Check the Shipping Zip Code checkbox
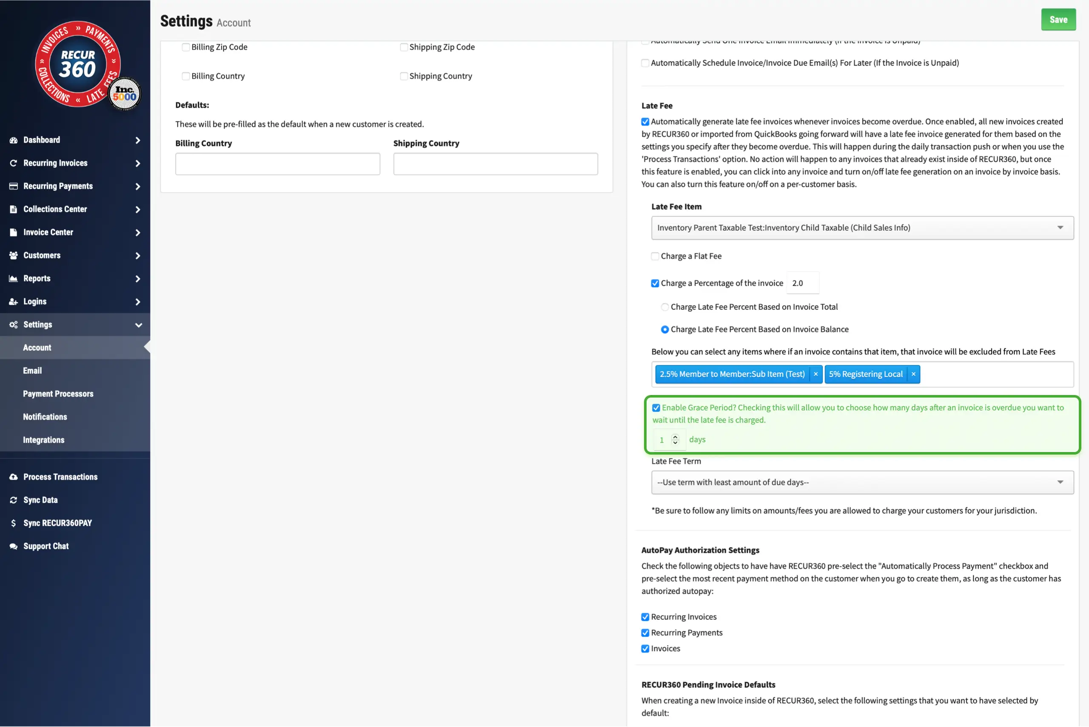Image resolution: width=1089 pixels, height=727 pixels. point(404,47)
